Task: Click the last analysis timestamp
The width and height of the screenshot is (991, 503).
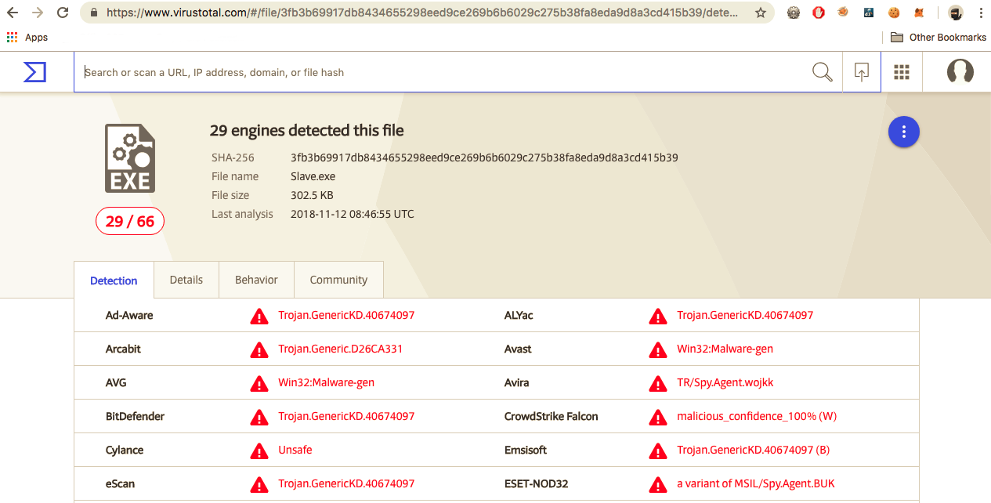Action: [352, 214]
